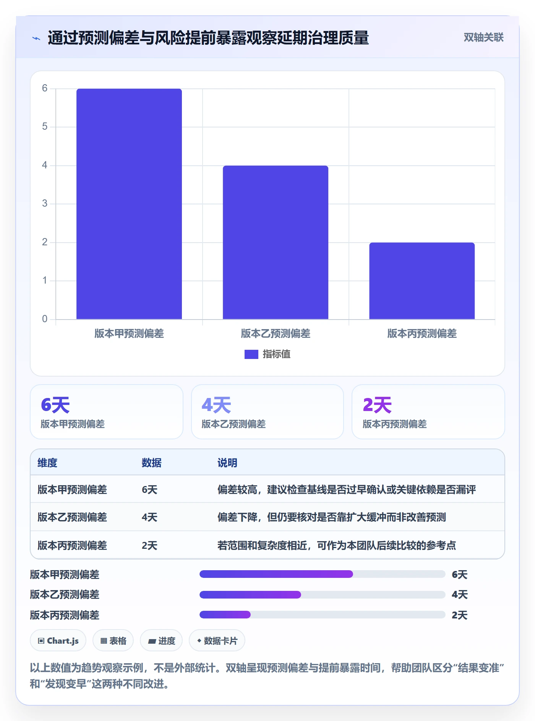Click the 版本甲预测偏差 progress bar
Image resolution: width=535 pixels, height=721 pixels.
click(323, 574)
